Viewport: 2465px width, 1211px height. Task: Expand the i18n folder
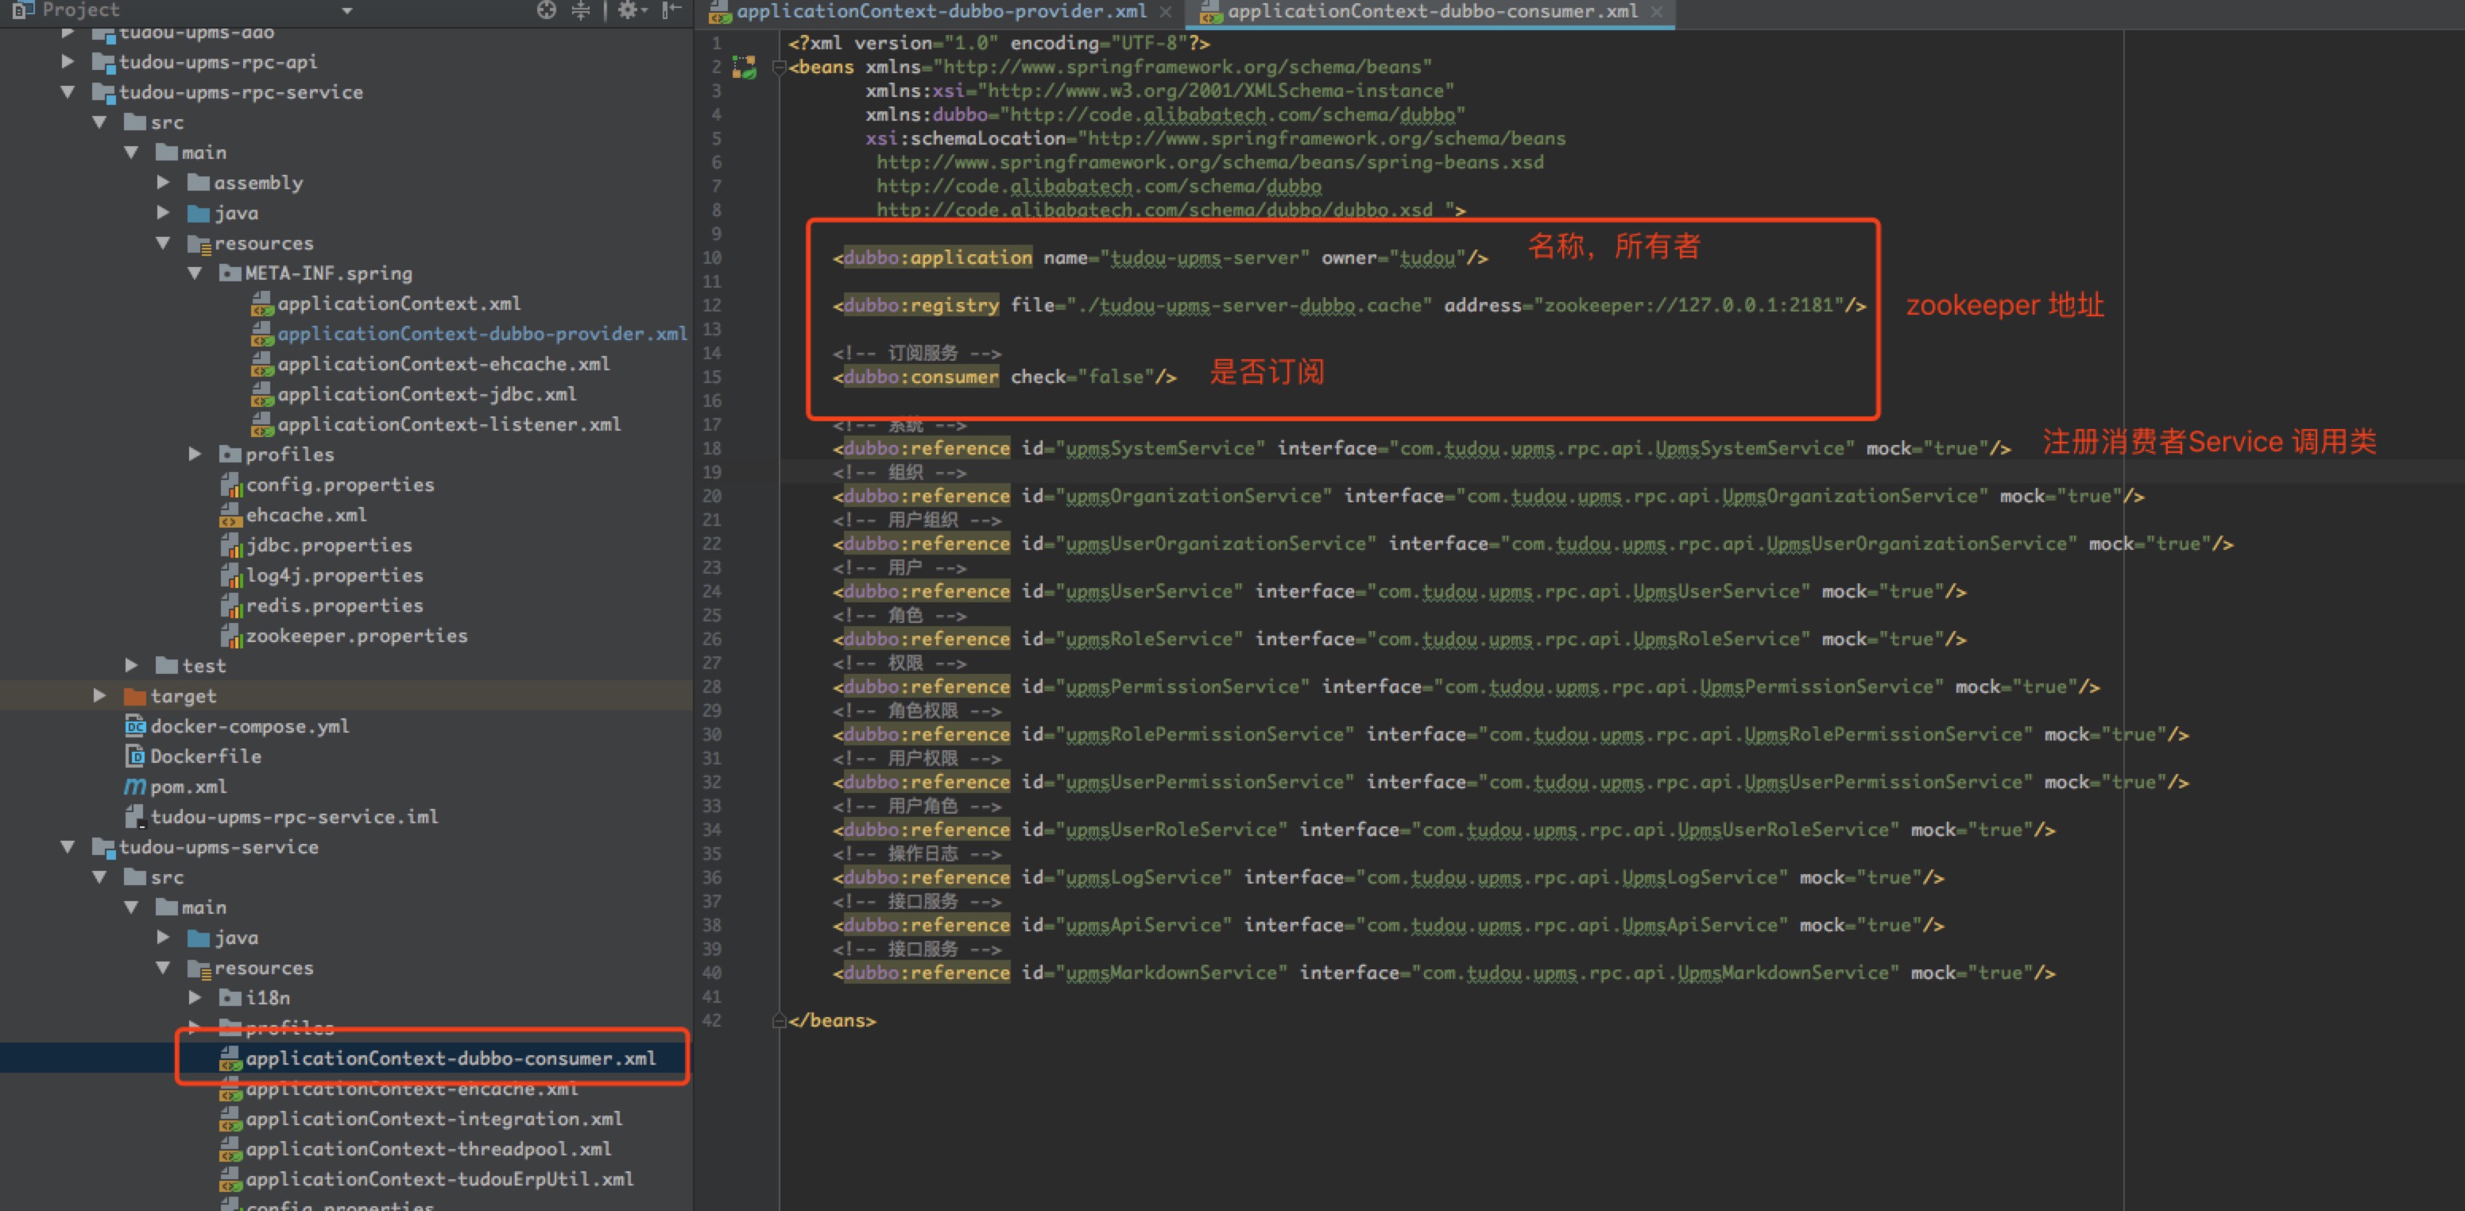pyautogui.click(x=194, y=998)
